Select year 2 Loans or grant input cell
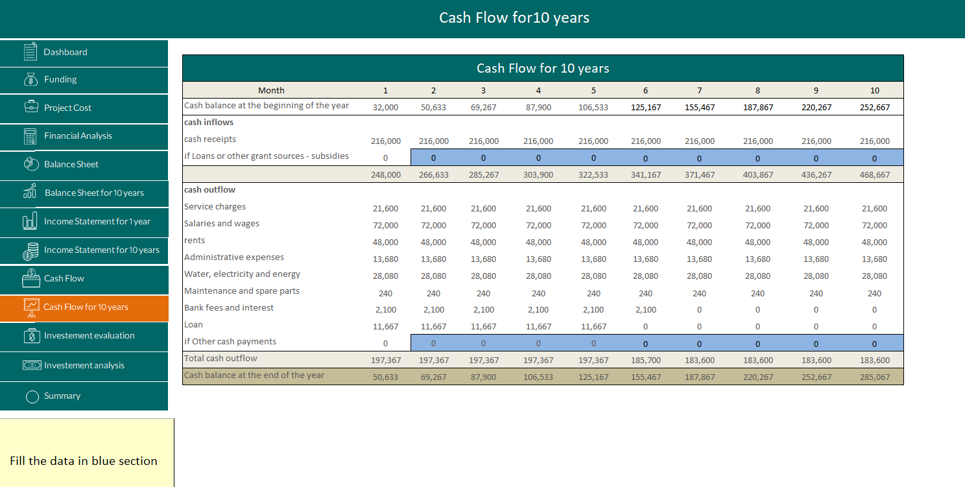This screenshot has height=487, width=965. (434, 158)
